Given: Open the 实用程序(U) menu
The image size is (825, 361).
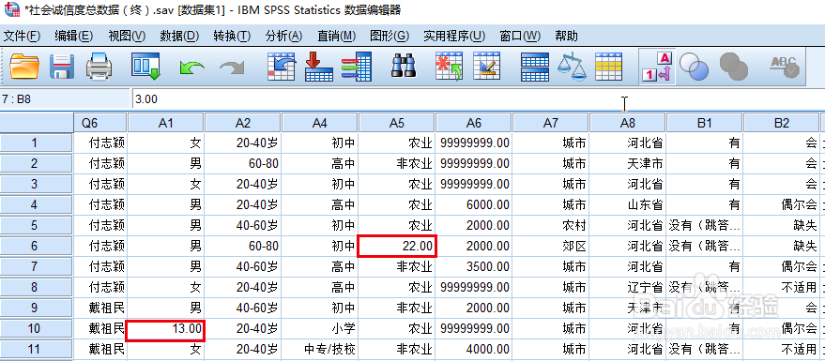Looking at the screenshot, I should pos(454,36).
